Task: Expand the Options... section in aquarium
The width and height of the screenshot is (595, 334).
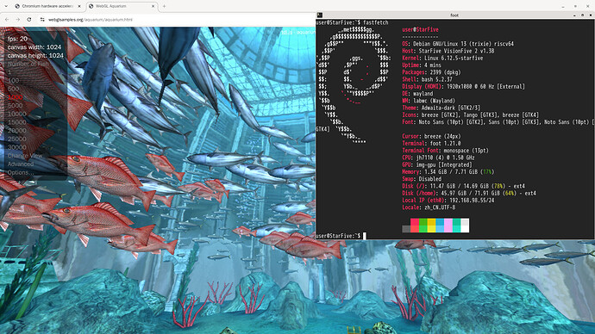Action: coord(21,172)
